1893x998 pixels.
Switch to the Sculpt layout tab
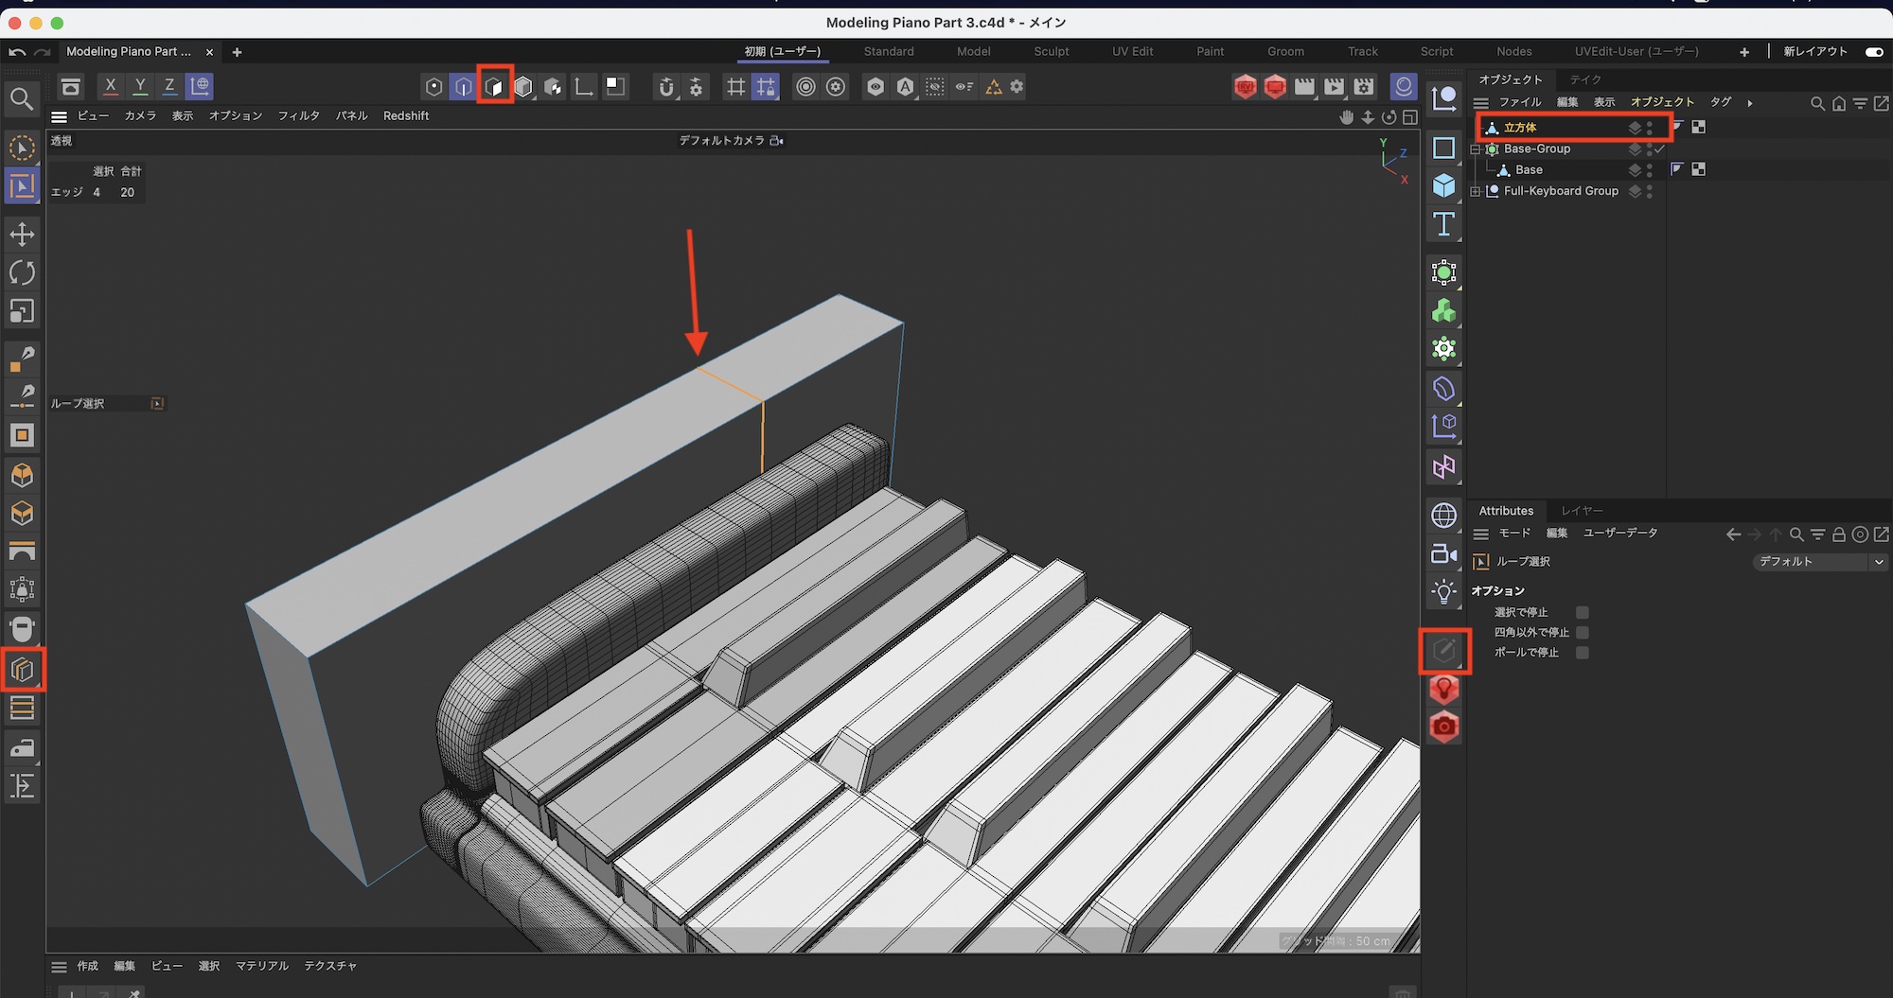pos(1051,52)
